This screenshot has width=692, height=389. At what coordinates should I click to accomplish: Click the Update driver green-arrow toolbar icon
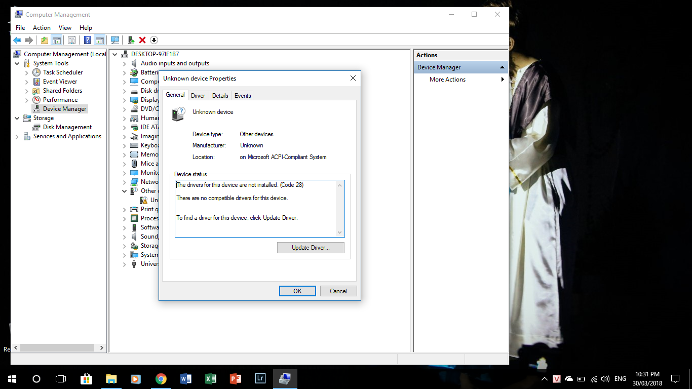131,40
